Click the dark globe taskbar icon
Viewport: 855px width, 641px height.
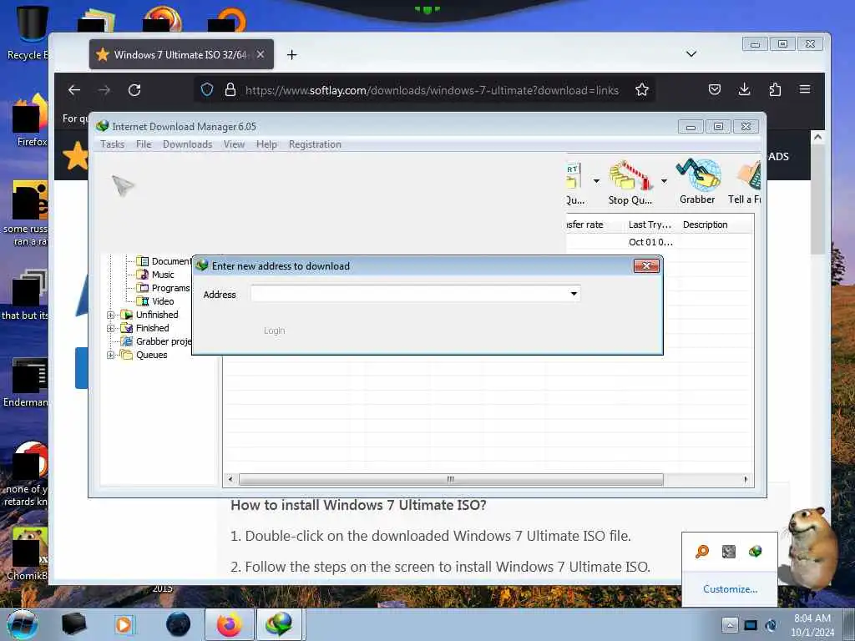tap(179, 624)
